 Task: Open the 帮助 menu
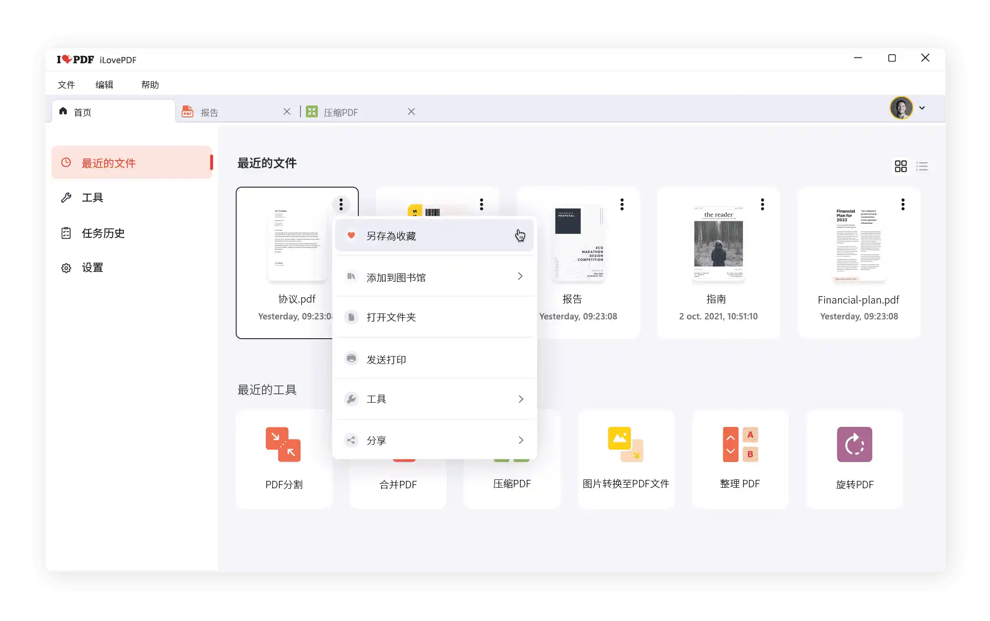tap(149, 85)
